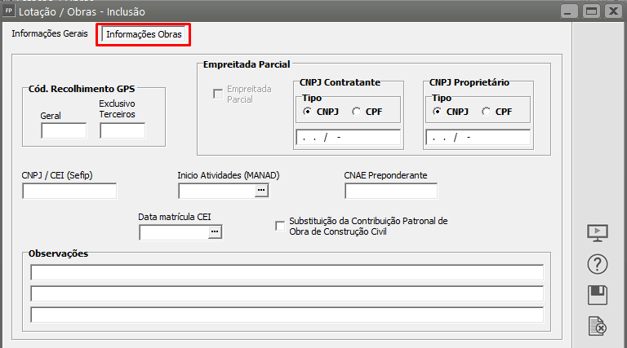Click CNPJ Contratante number field
627x348 pixels.
[x=348, y=137]
